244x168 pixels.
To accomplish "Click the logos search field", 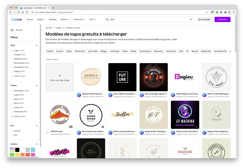I will pyautogui.click(x=149, y=19).
